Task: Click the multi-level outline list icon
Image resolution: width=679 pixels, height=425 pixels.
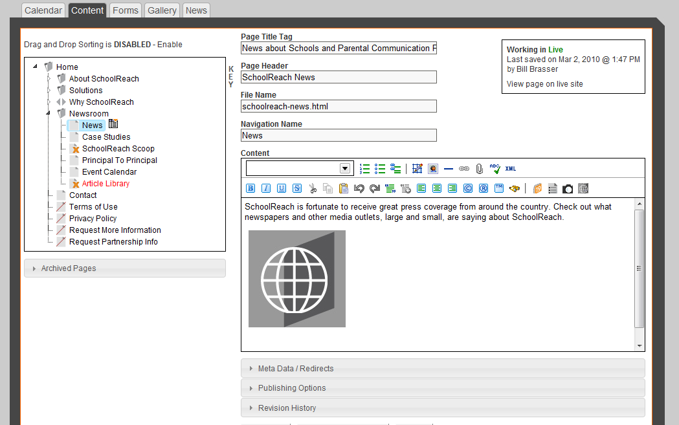Action: point(395,169)
